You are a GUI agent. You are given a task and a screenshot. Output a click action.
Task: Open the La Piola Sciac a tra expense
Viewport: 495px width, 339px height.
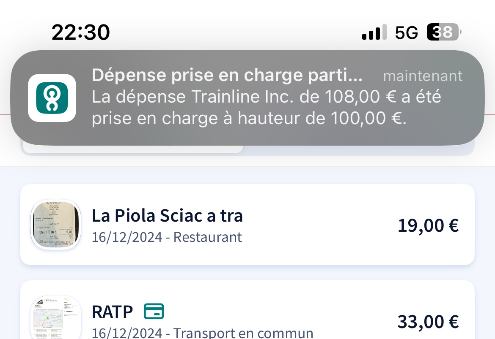click(247, 224)
